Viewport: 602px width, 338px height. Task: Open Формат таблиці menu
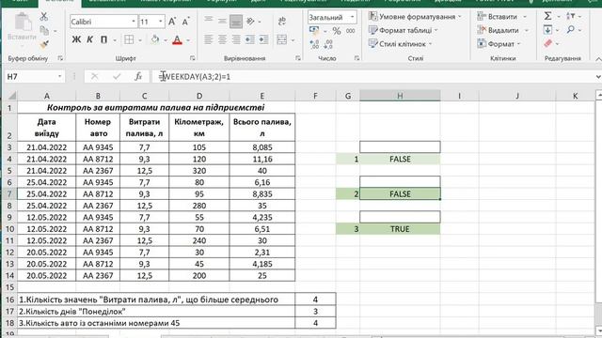(x=404, y=30)
